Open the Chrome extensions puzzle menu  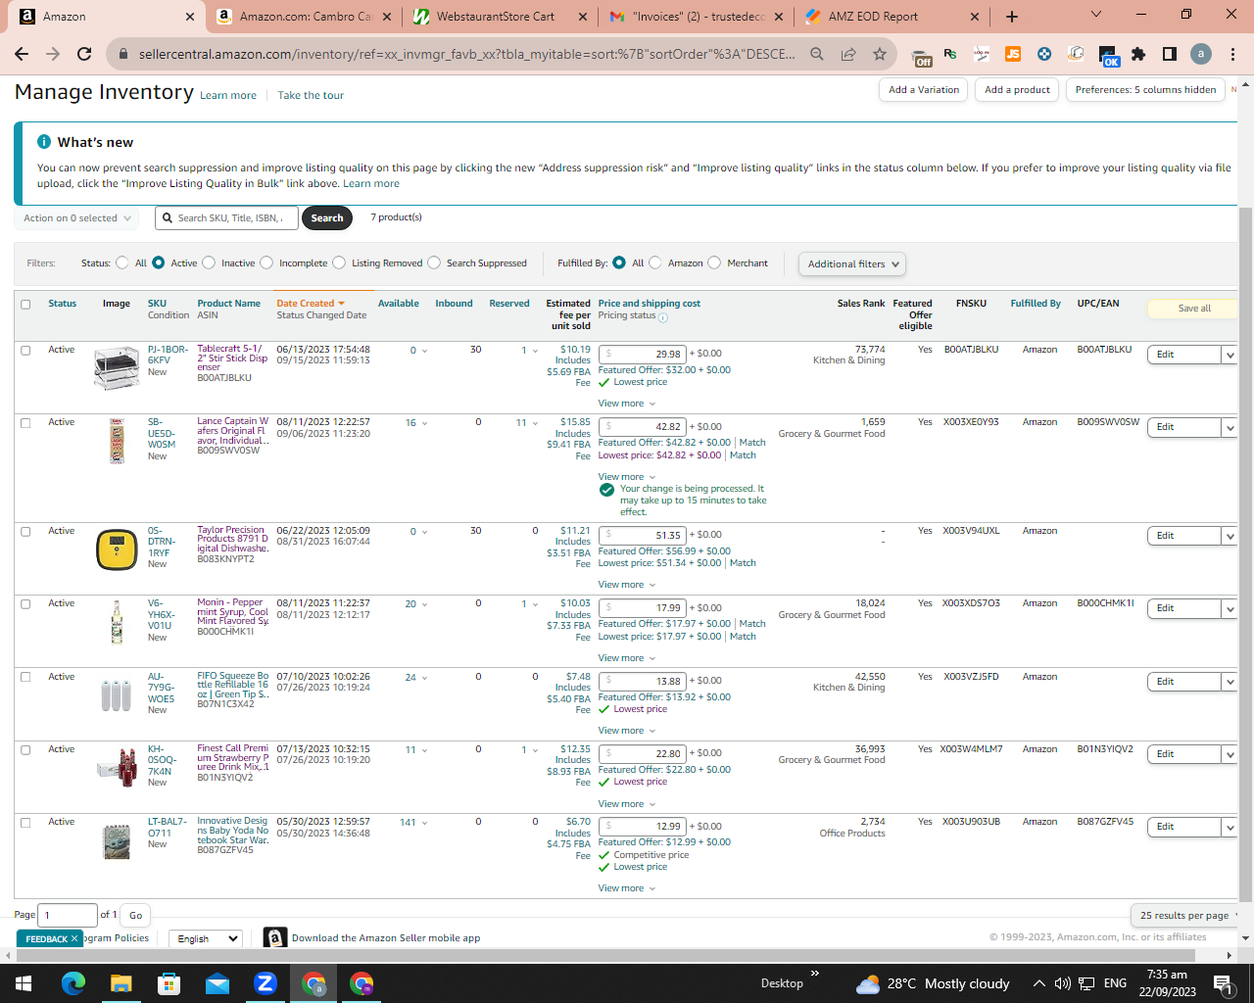[1138, 54]
